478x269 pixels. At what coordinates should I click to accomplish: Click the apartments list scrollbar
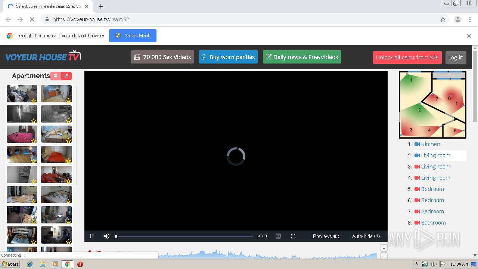(x=77, y=134)
